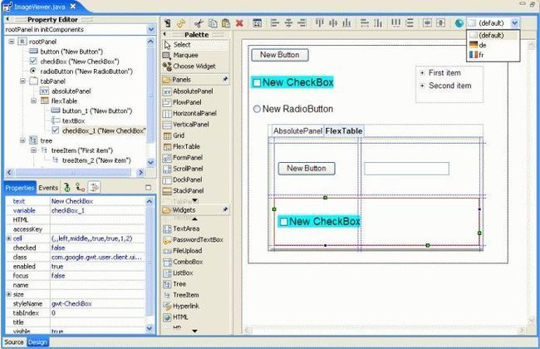Click the text box in the FlexTable
The image size is (540, 349).
click(x=407, y=169)
